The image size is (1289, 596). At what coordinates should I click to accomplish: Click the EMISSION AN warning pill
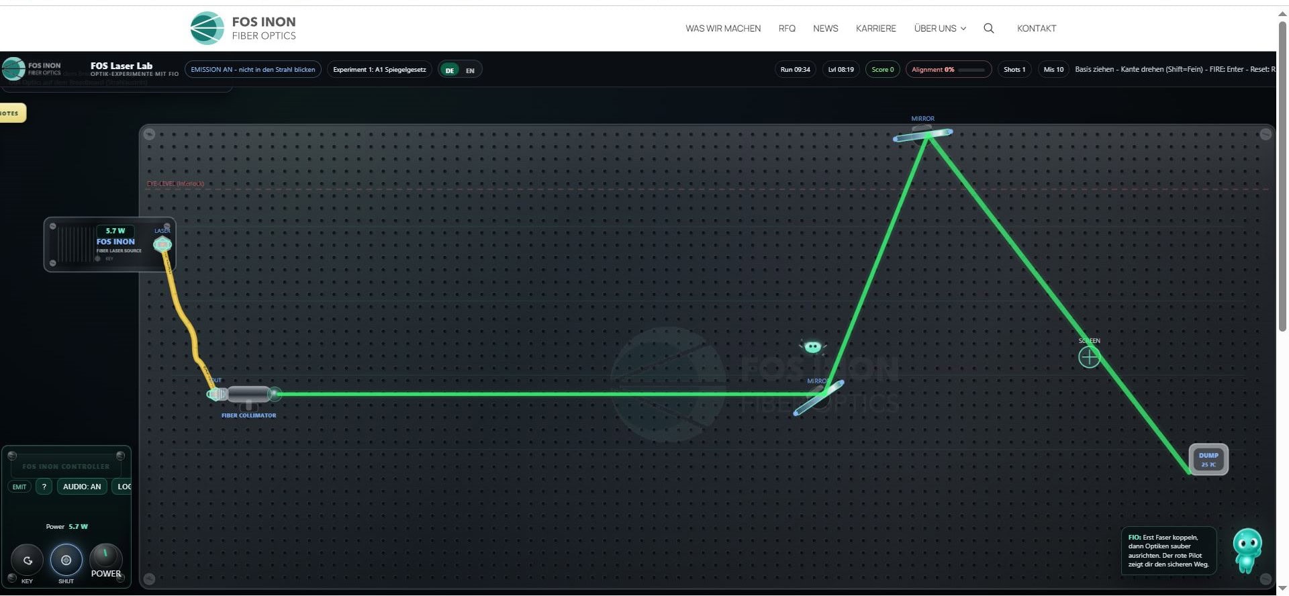click(253, 70)
